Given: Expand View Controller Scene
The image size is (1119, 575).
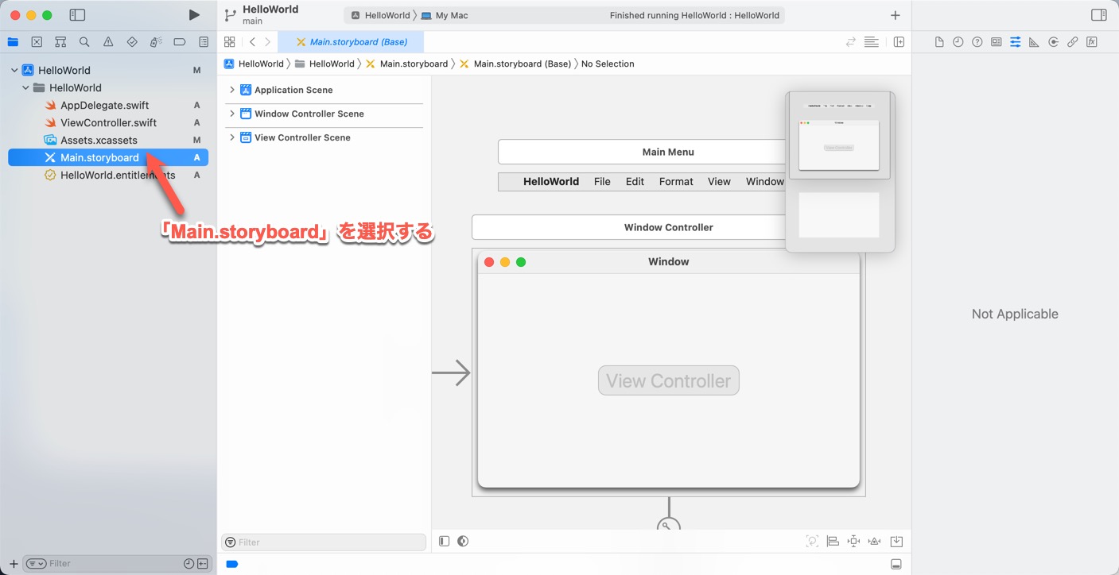Looking at the screenshot, I should click(232, 137).
